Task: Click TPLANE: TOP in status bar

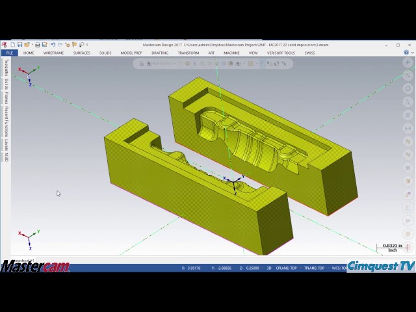Action: (x=314, y=268)
